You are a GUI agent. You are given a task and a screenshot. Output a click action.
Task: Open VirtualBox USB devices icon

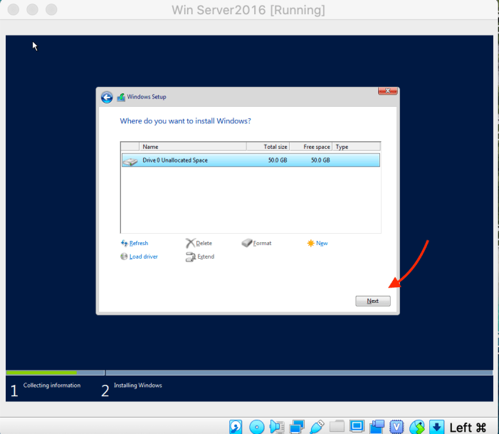(317, 427)
